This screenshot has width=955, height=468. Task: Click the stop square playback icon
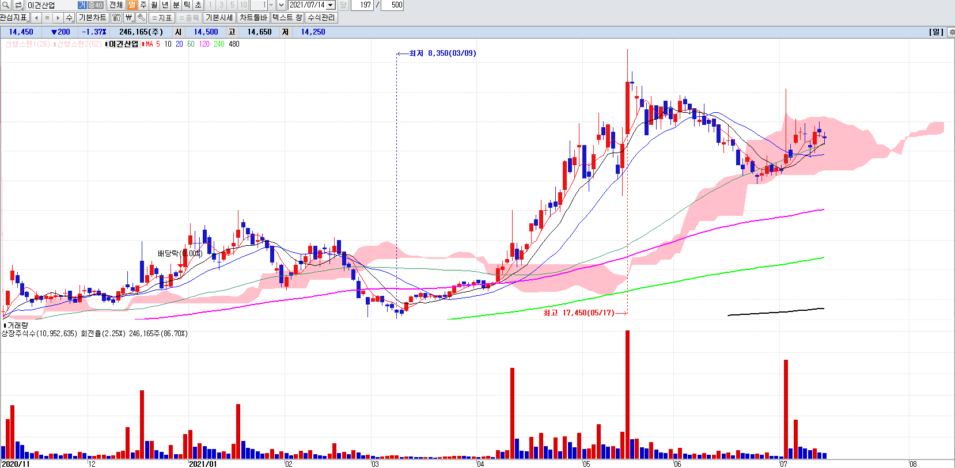click(x=47, y=18)
